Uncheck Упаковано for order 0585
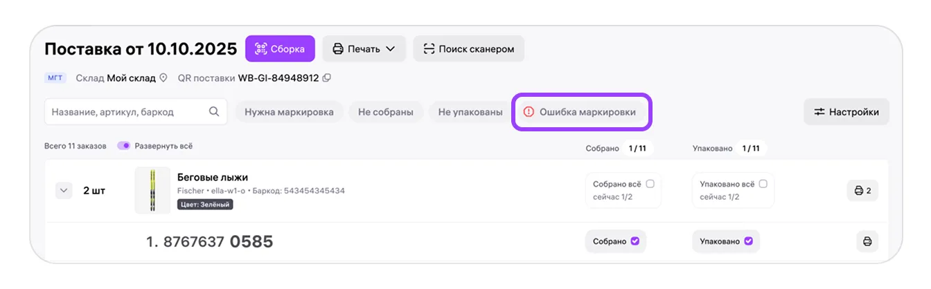931x289 pixels. coord(747,241)
